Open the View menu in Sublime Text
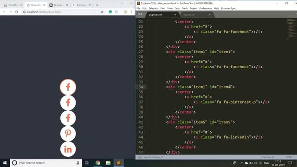 pos(170,8)
